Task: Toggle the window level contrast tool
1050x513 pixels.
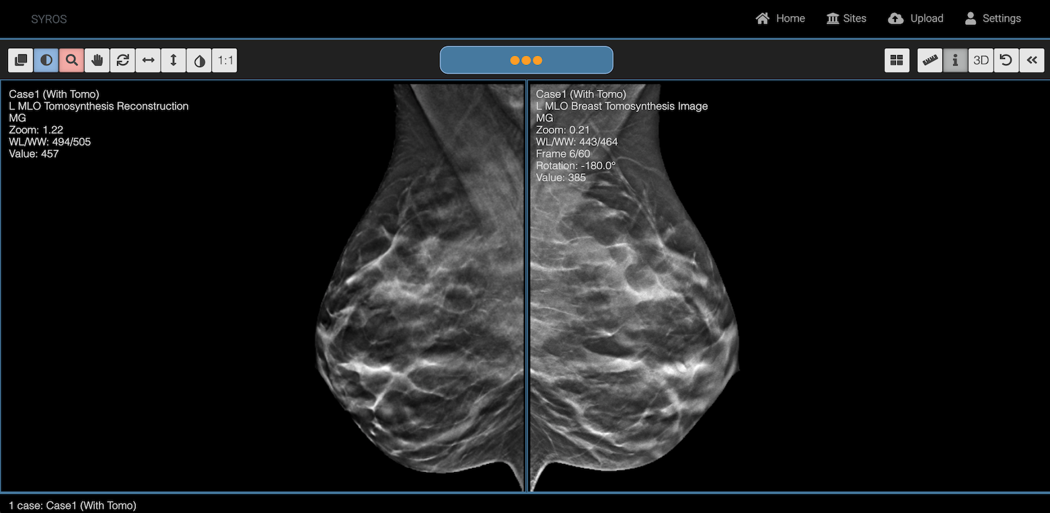Action: coord(46,60)
